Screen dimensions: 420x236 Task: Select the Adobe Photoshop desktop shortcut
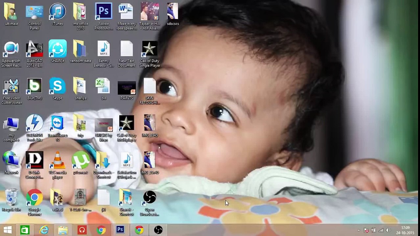coord(104,12)
